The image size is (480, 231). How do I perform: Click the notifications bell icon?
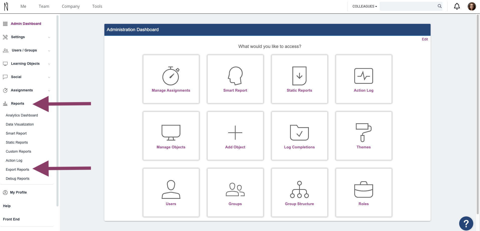pos(457,6)
